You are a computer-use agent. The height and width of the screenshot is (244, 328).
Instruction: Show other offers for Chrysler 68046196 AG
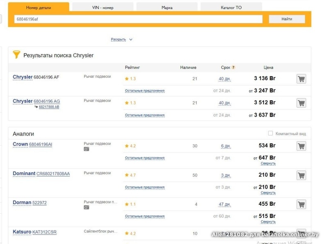tap(145, 115)
